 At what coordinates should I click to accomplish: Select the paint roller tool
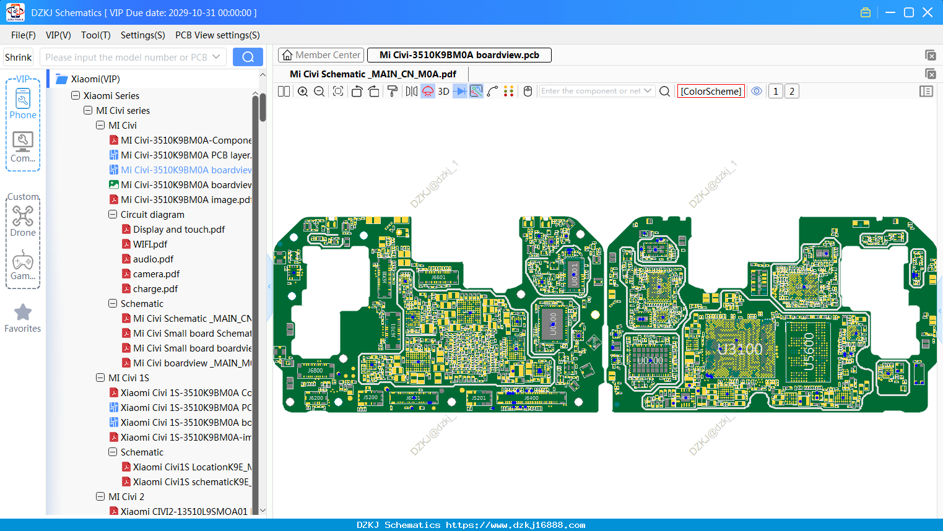pos(392,92)
